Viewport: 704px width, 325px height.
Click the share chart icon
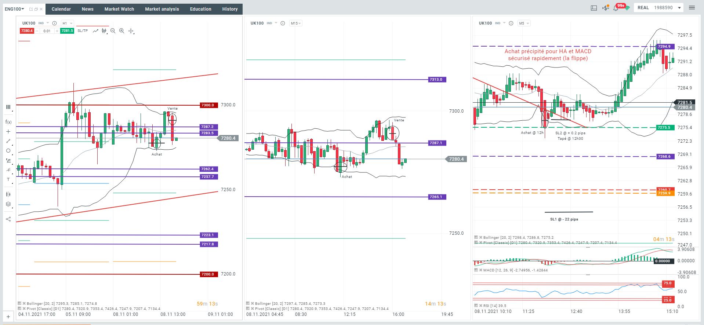tap(8, 219)
